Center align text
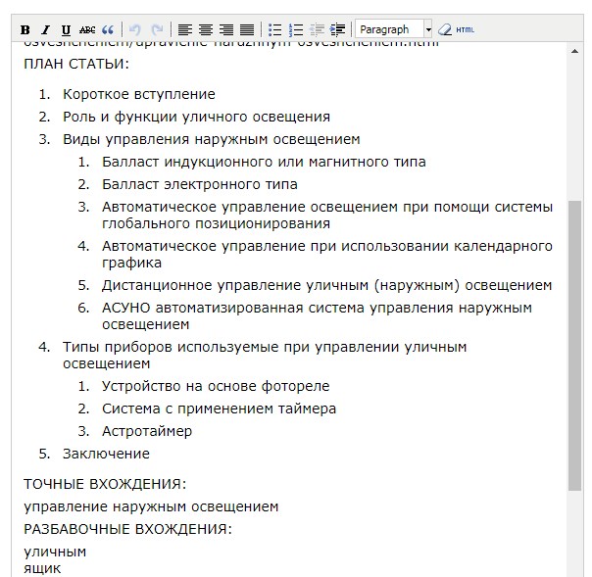The image size is (592, 577). 206,29
